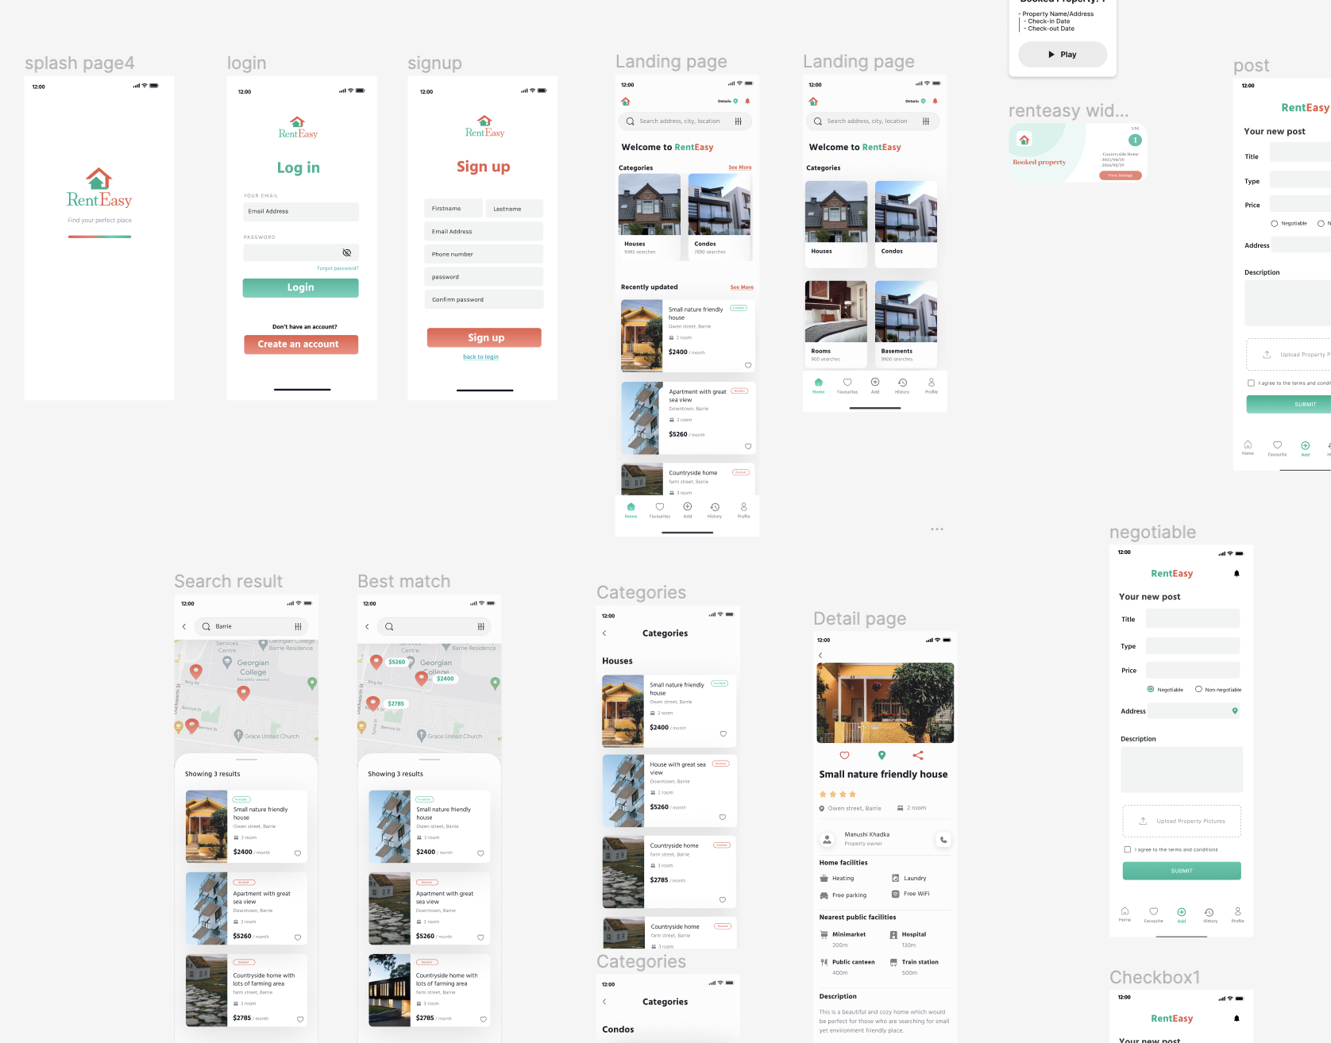
Task: Expand Categories with the See More link
Action: (x=739, y=167)
